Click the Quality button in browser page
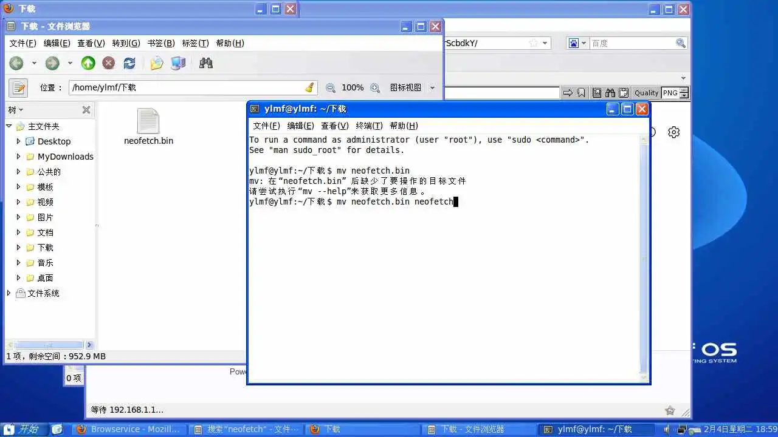Viewport: 778px width, 437px height. point(646,93)
